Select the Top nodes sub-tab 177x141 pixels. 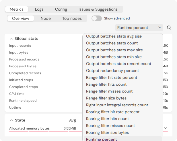[x=72, y=18]
